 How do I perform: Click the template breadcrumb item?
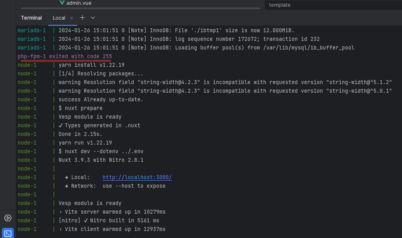pyautogui.click(x=280, y=5)
